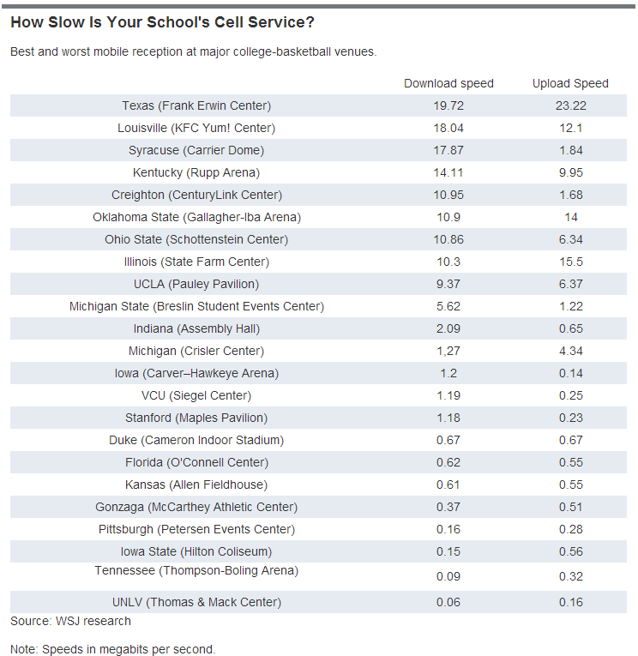Select the Texas (Frank Erwin Center) row label
Viewport: 638px width, 656px height.
(x=196, y=105)
